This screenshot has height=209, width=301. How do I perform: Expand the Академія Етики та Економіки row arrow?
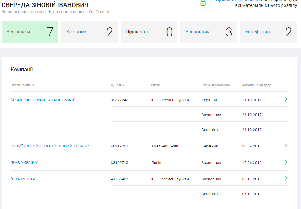click(286, 99)
